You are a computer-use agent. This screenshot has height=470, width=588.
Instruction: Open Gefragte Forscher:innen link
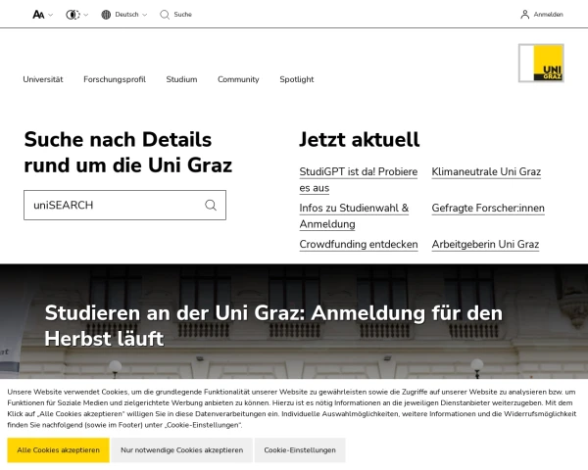(488, 208)
